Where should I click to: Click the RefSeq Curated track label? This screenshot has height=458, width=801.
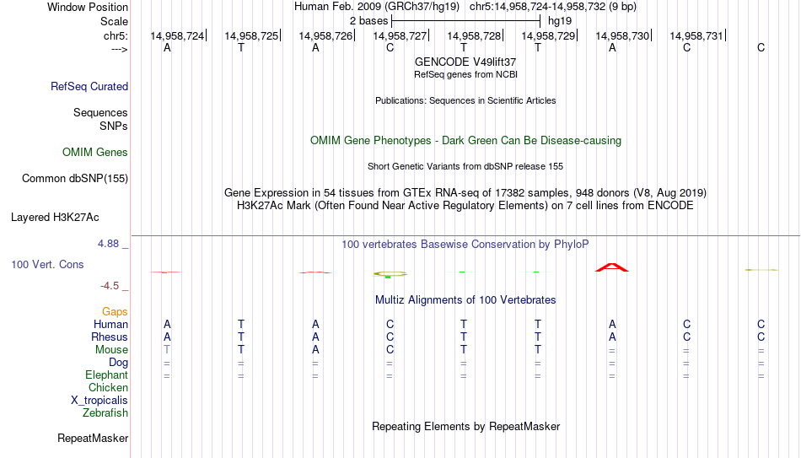click(89, 86)
